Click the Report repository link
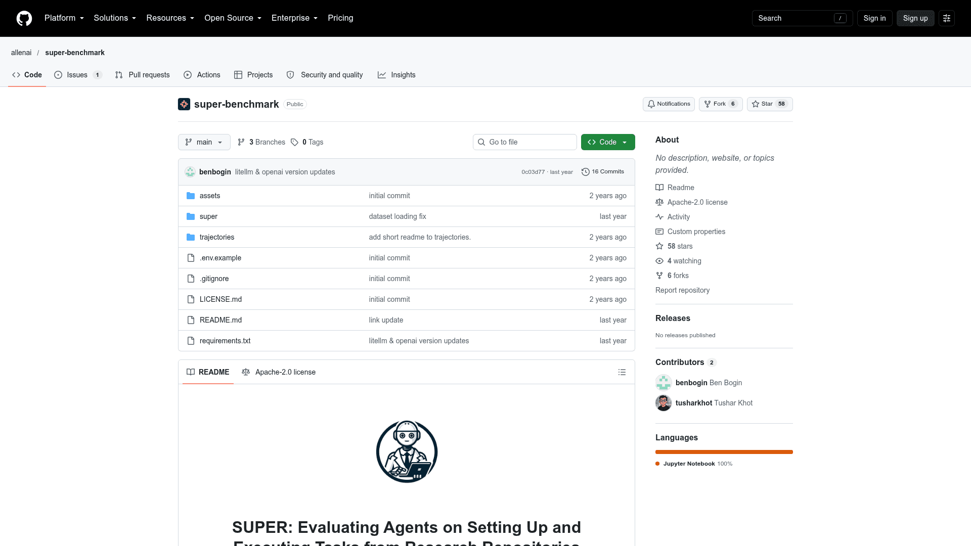The image size is (971, 546). (682, 290)
